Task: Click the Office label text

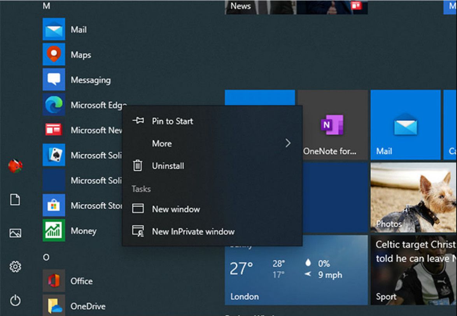Action: (x=81, y=281)
